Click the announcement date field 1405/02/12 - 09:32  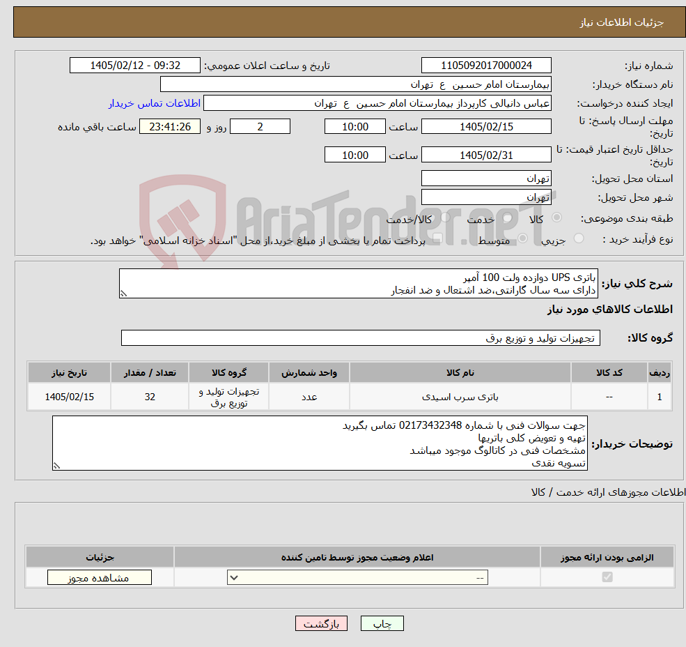click(x=134, y=66)
